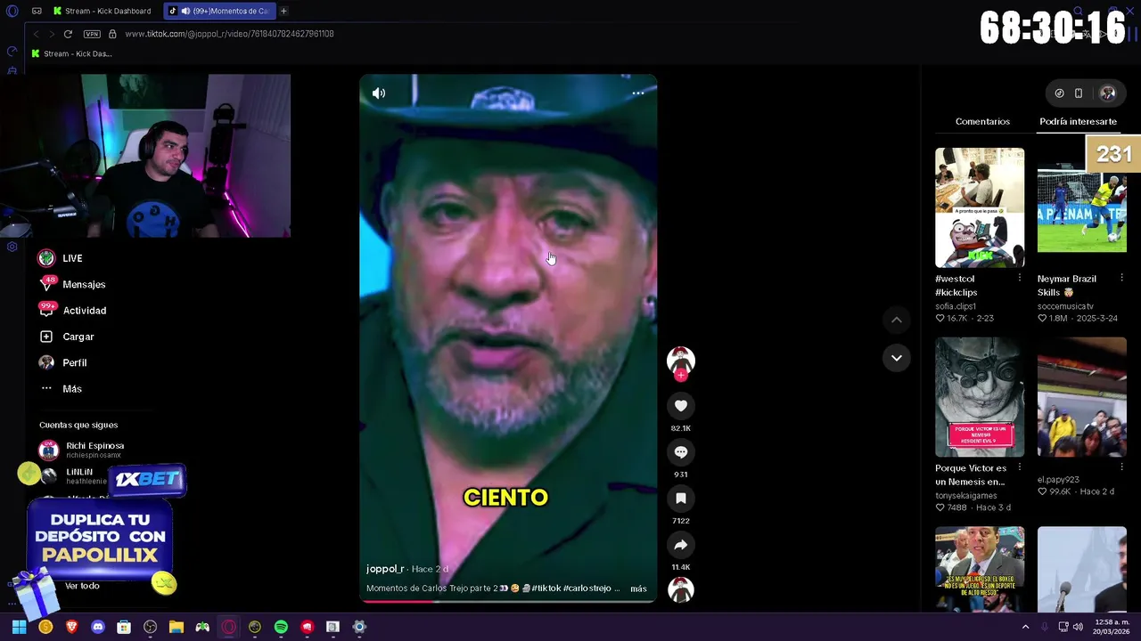Open a new browser tab with plus
1141x641 pixels.
(x=283, y=11)
